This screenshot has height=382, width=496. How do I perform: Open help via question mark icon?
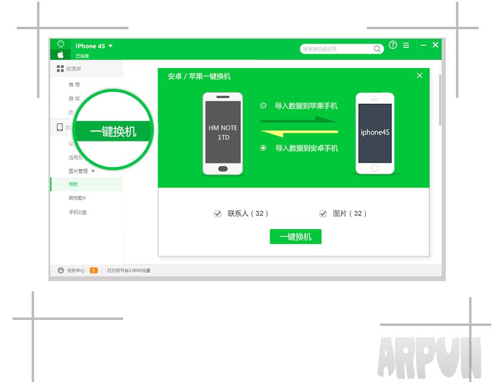(393, 45)
